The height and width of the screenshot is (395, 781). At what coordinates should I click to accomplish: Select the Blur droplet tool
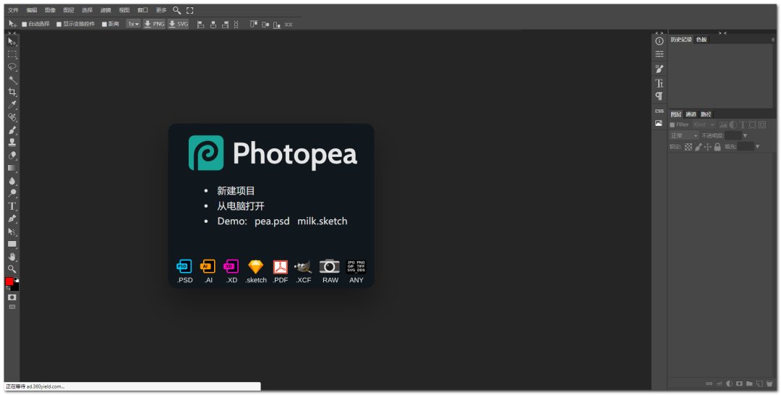[12, 181]
